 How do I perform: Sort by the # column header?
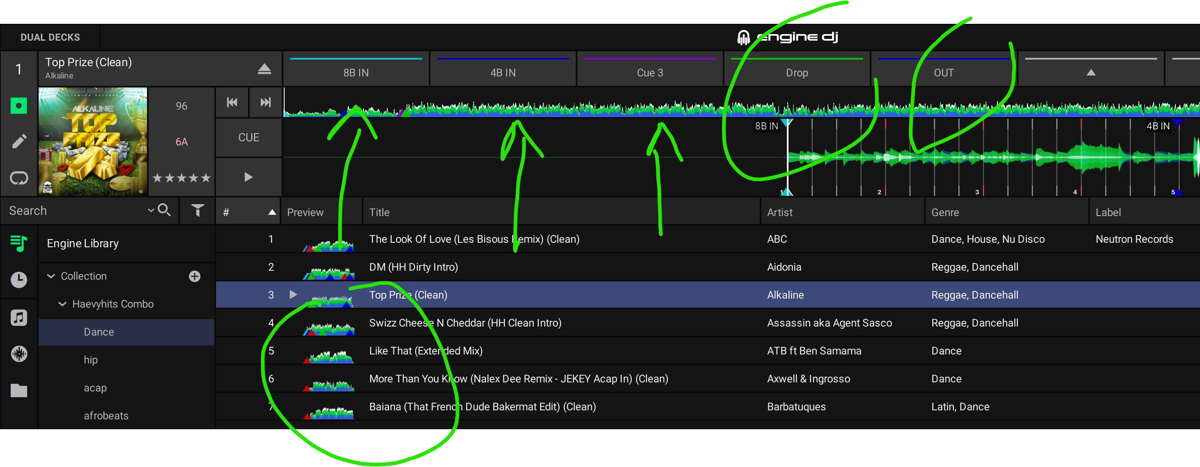tap(248, 212)
